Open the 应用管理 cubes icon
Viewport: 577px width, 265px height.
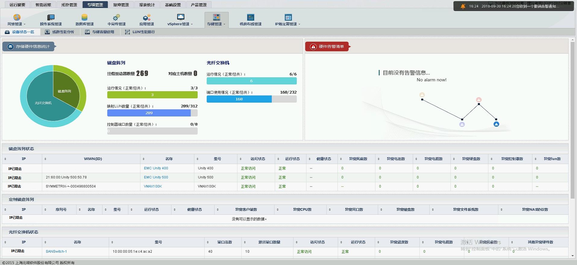point(147,17)
